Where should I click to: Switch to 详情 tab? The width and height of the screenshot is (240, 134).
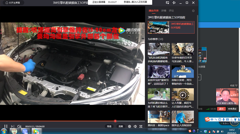click(x=164, y=11)
